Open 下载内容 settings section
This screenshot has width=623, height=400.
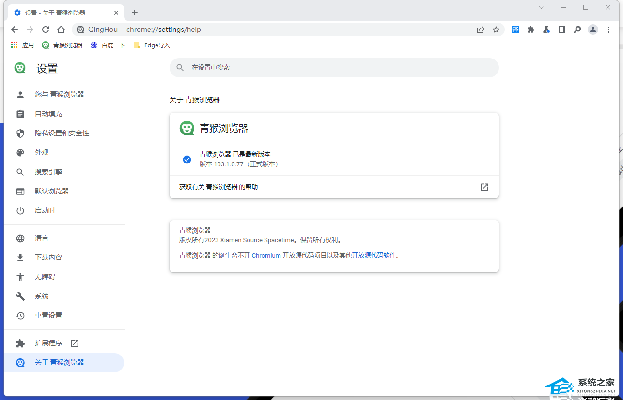point(64,257)
